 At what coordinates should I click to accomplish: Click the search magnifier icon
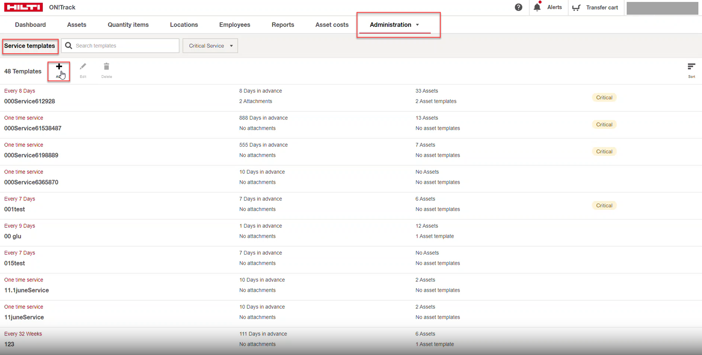coord(69,45)
